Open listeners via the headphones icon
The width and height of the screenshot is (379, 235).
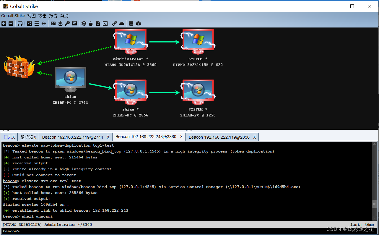pyautogui.click(x=20, y=23)
